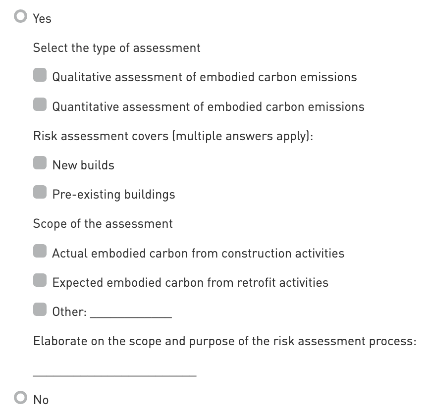Click the "No" label text
Screen dimensions: 429x417
point(41,400)
